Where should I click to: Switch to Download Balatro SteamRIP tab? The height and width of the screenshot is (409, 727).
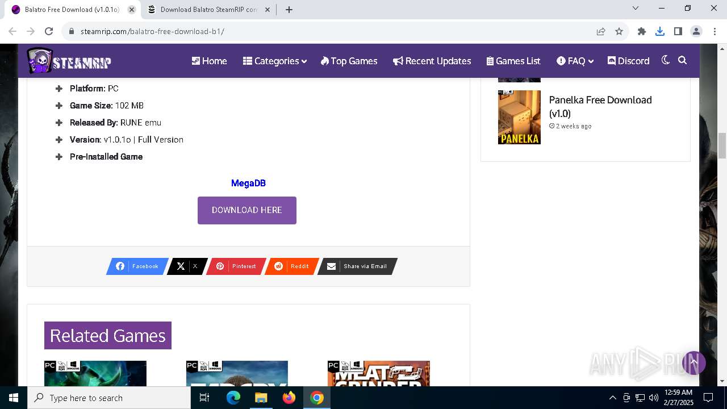[x=208, y=10]
